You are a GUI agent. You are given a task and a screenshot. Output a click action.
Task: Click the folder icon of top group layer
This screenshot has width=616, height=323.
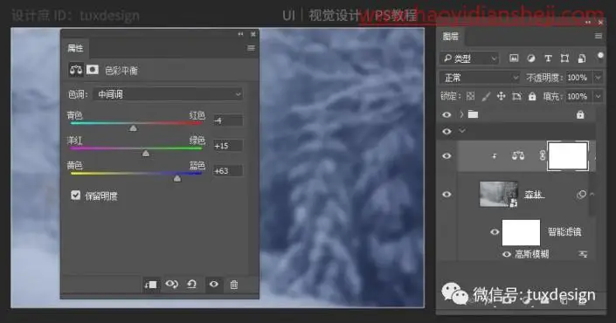[474, 114]
